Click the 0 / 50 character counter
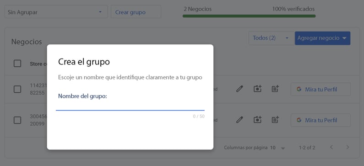364x166 pixels. [x=199, y=117]
